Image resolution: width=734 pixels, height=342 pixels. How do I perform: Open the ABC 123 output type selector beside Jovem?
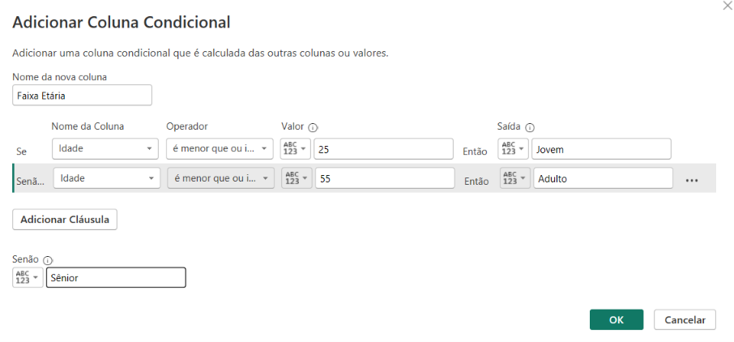[514, 148]
